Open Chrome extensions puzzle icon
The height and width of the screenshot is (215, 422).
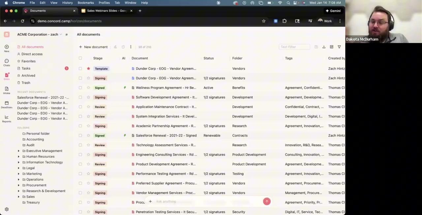click(x=285, y=21)
